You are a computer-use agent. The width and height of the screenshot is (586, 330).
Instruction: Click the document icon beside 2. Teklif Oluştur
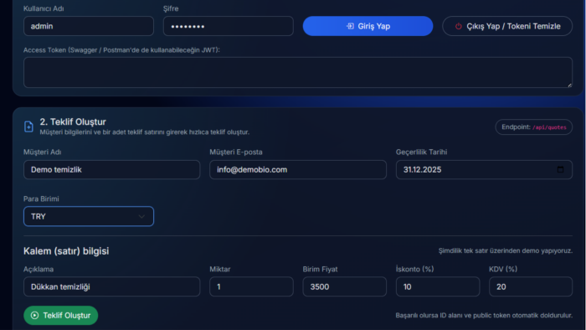pyautogui.click(x=28, y=126)
